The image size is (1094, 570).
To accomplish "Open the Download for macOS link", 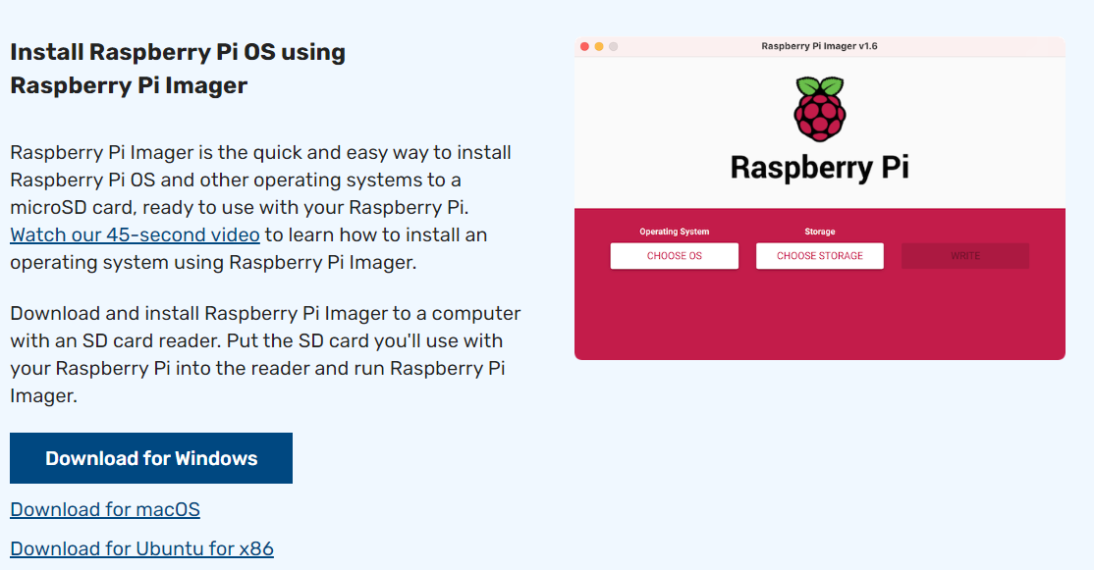I will point(105,509).
